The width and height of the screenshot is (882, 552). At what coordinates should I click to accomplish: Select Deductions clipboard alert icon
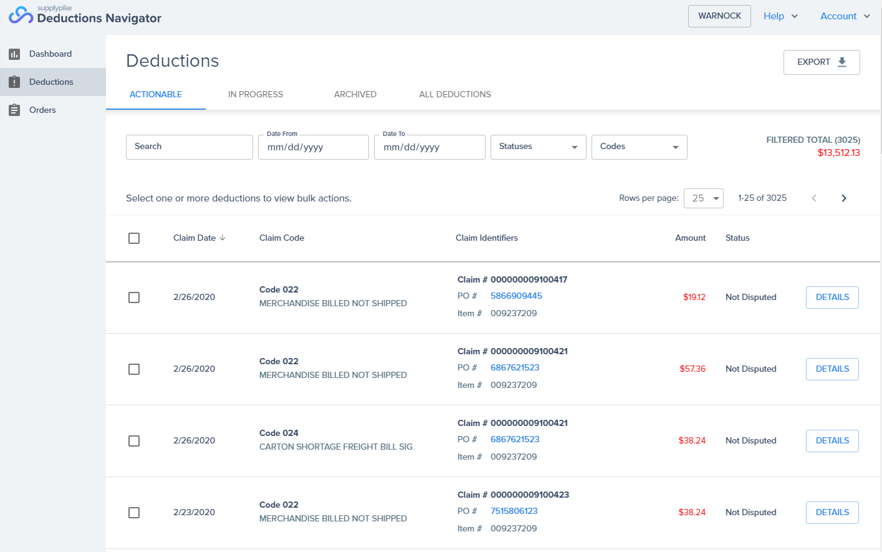pos(14,82)
